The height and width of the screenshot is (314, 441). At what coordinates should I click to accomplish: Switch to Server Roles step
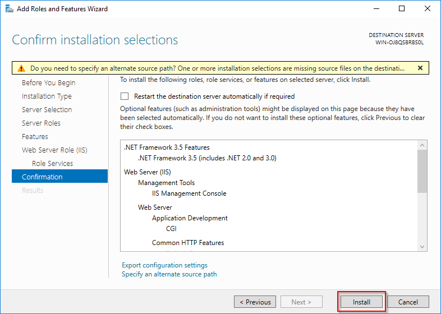pos(41,123)
